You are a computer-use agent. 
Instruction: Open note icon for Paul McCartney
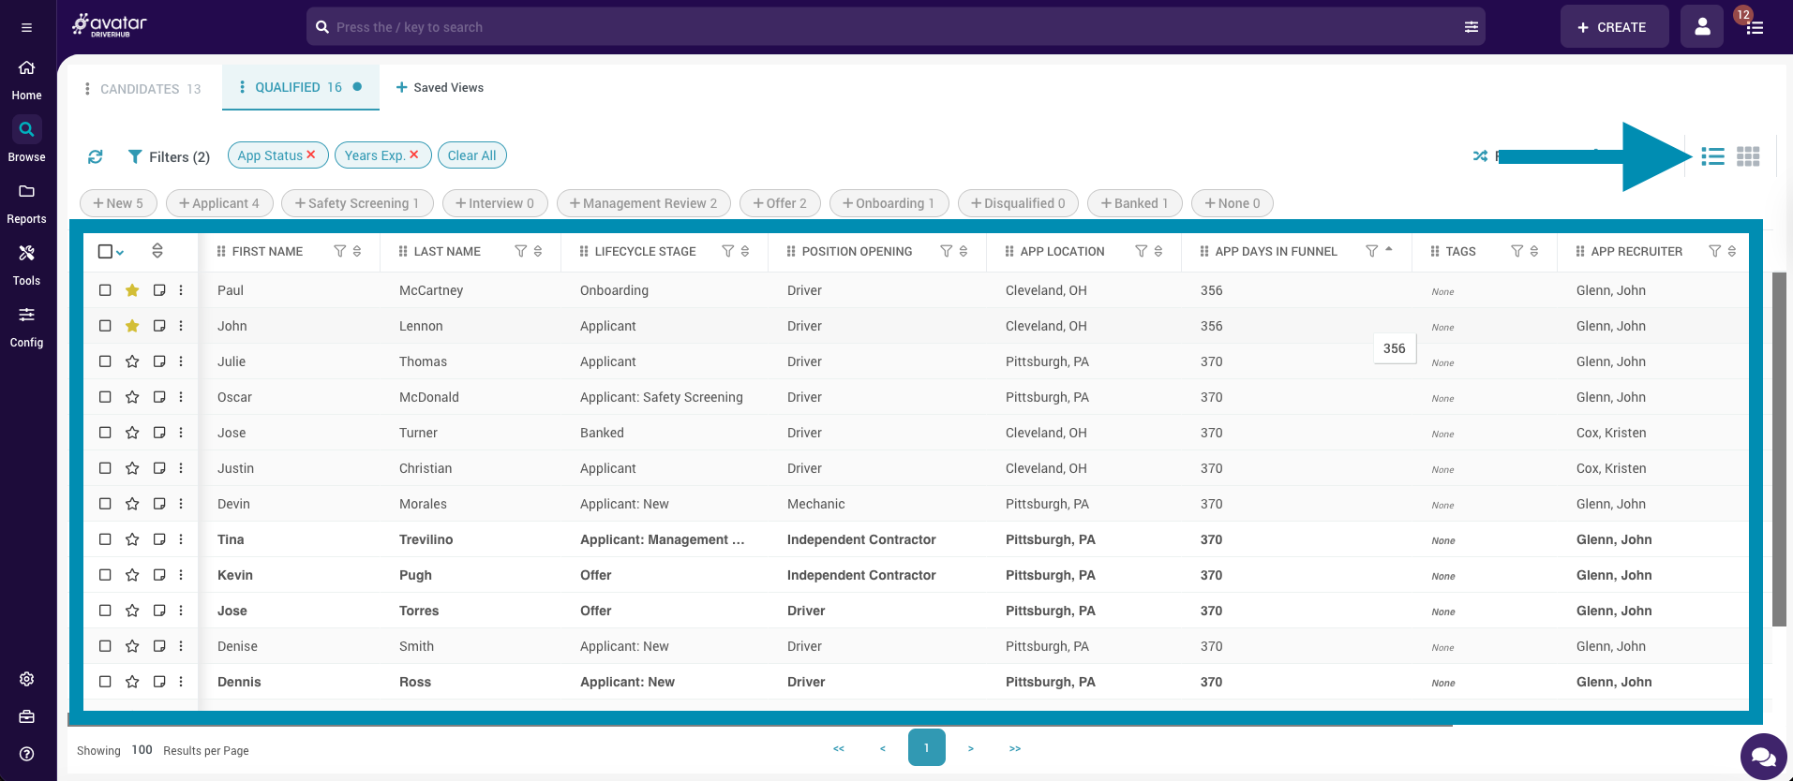click(x=159, y=290)
